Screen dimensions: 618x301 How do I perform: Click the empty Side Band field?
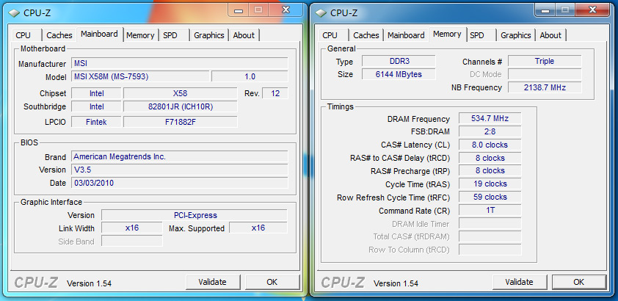coord(131,241)
